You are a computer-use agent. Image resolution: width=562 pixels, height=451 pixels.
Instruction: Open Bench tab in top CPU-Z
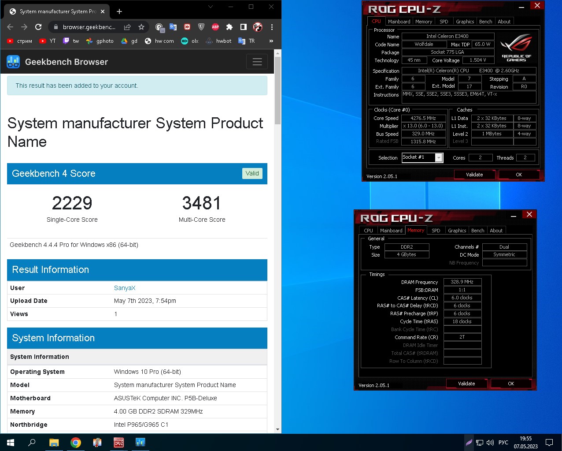point(486,22)
